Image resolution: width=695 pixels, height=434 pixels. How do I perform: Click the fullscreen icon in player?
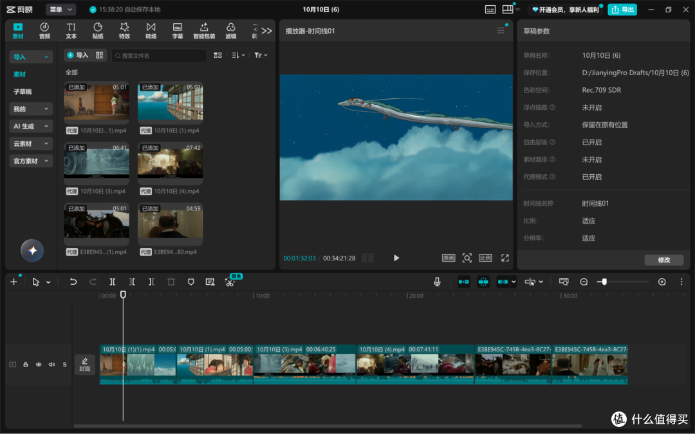[x=505, y=258]
